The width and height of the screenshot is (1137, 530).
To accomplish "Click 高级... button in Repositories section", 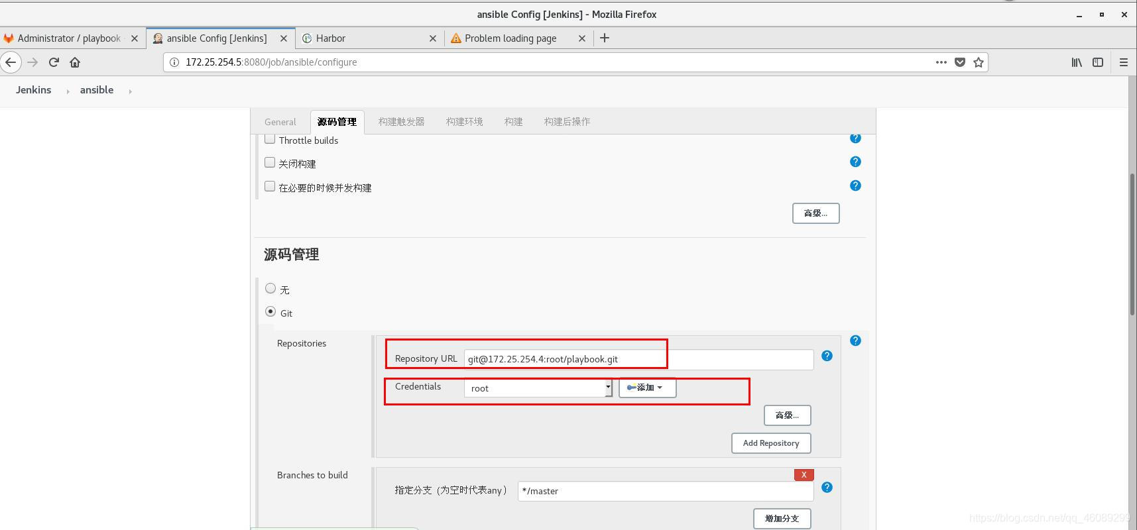I will (x=787, y=415).
